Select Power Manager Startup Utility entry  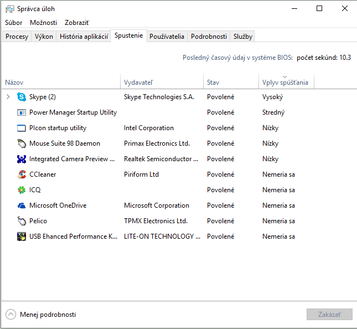click(73, 112)
